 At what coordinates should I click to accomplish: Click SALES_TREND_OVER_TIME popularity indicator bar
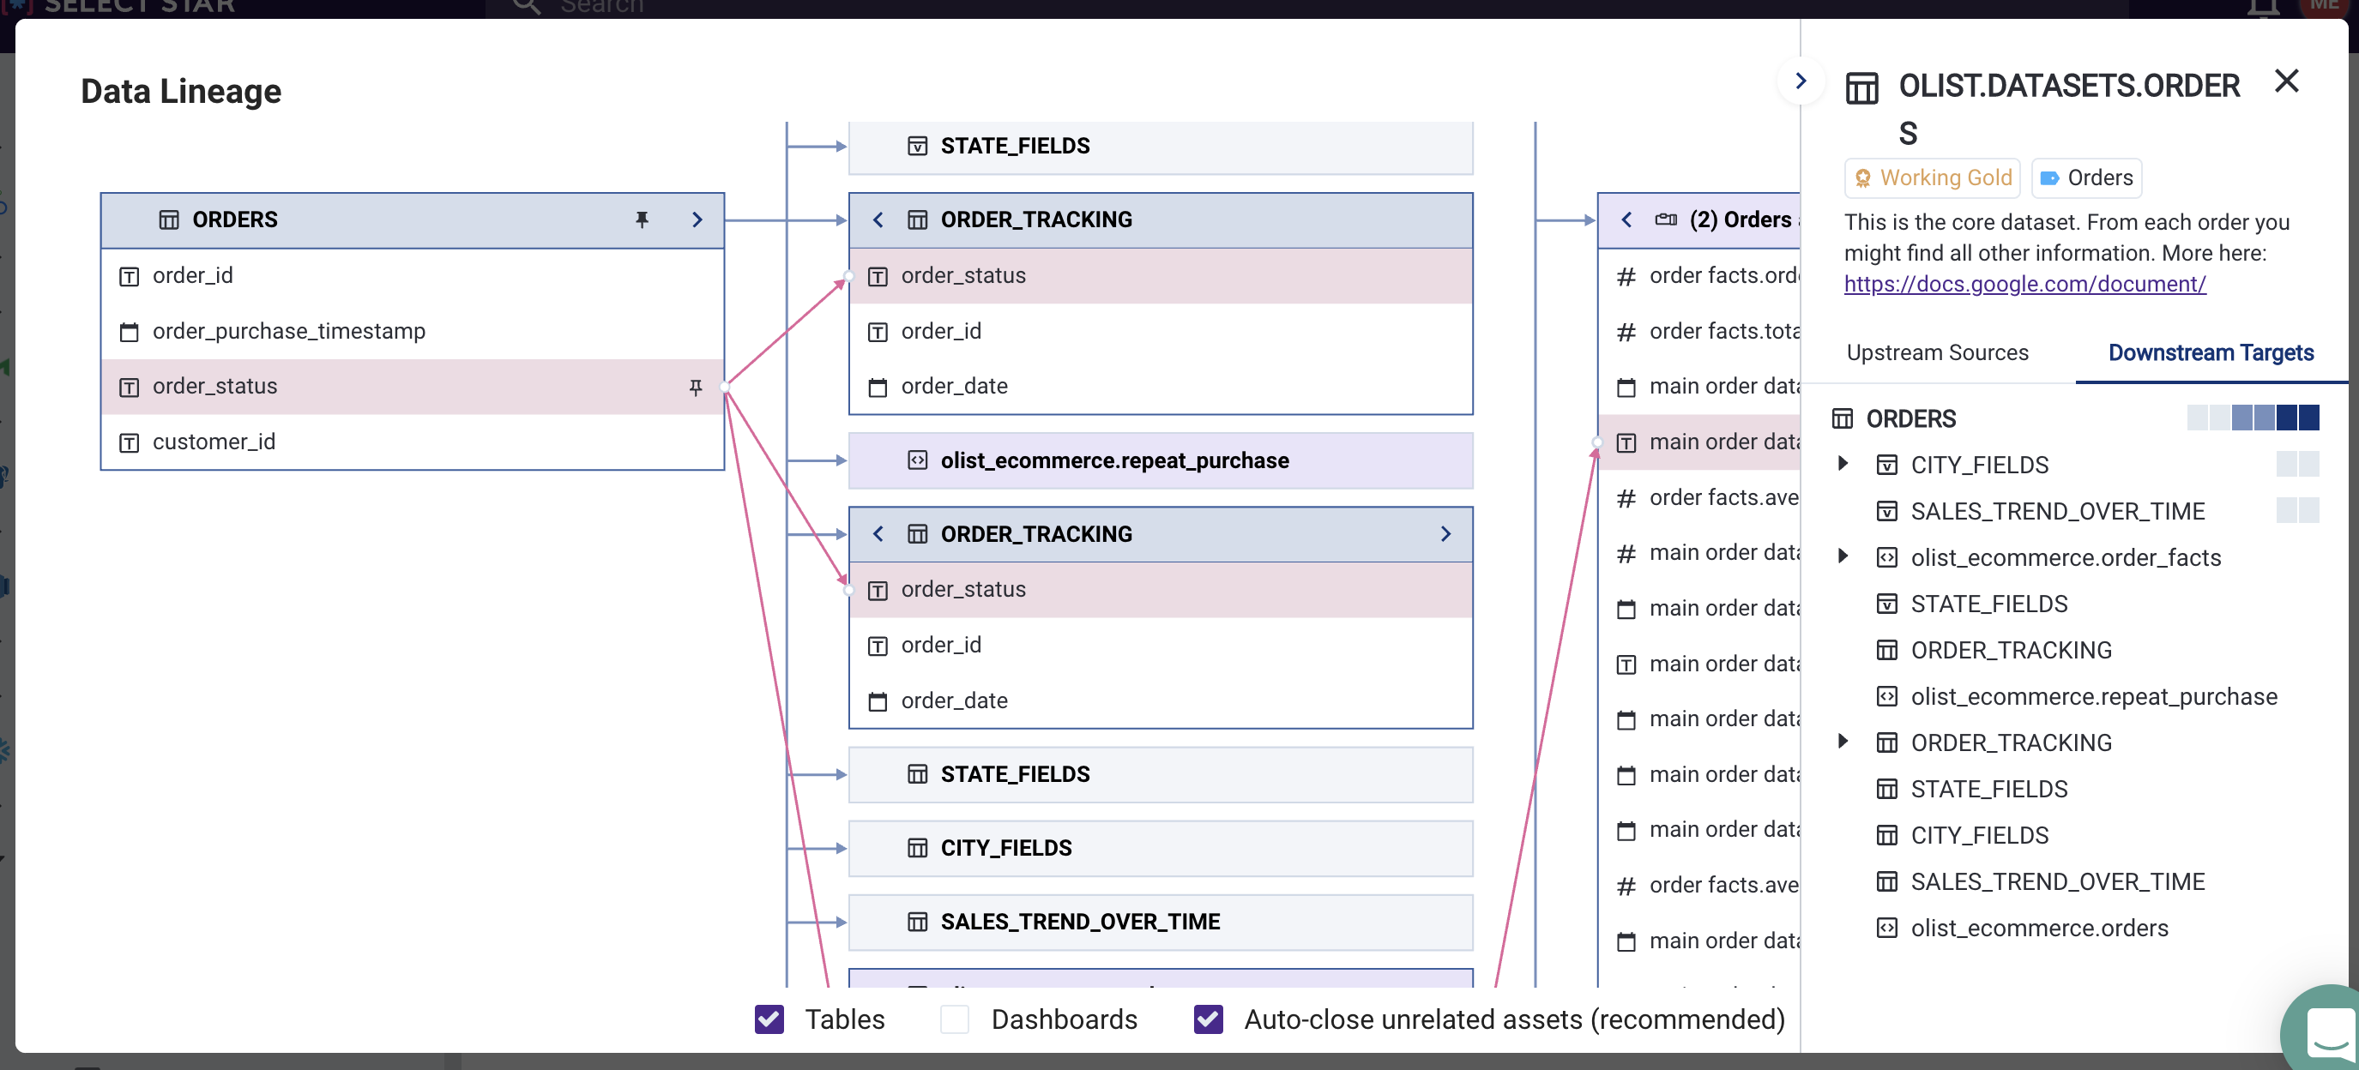2297,510
